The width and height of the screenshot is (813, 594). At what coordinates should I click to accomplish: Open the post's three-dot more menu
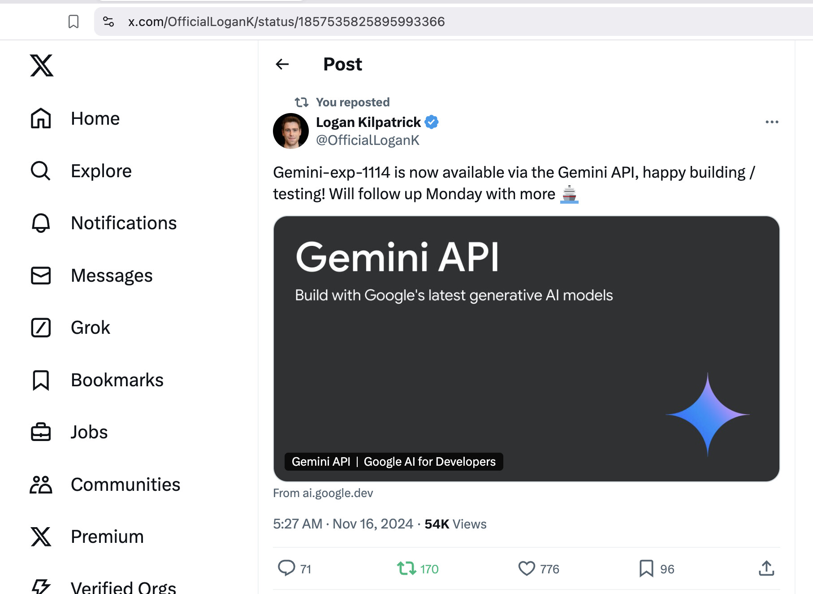772,122
